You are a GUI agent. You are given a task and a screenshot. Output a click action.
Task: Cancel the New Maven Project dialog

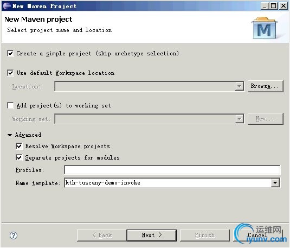pyautogui.click(x=257, y=236)
